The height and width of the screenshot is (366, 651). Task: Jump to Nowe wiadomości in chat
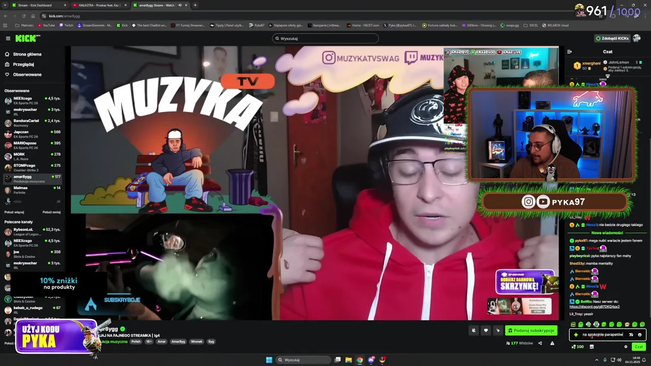click(607, 233)
